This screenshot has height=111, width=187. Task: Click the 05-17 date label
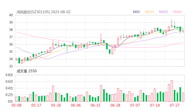(x=36, y=105)
